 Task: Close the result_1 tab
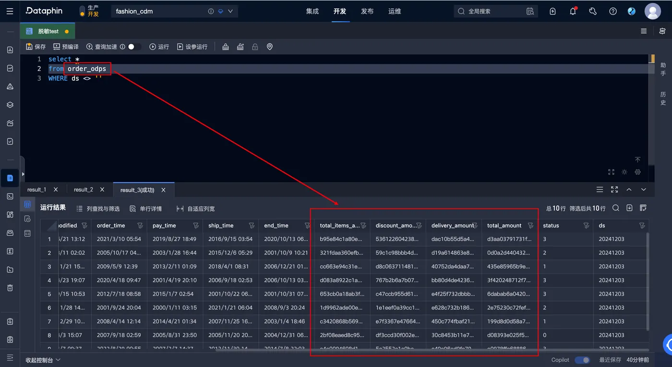[56, 190]
